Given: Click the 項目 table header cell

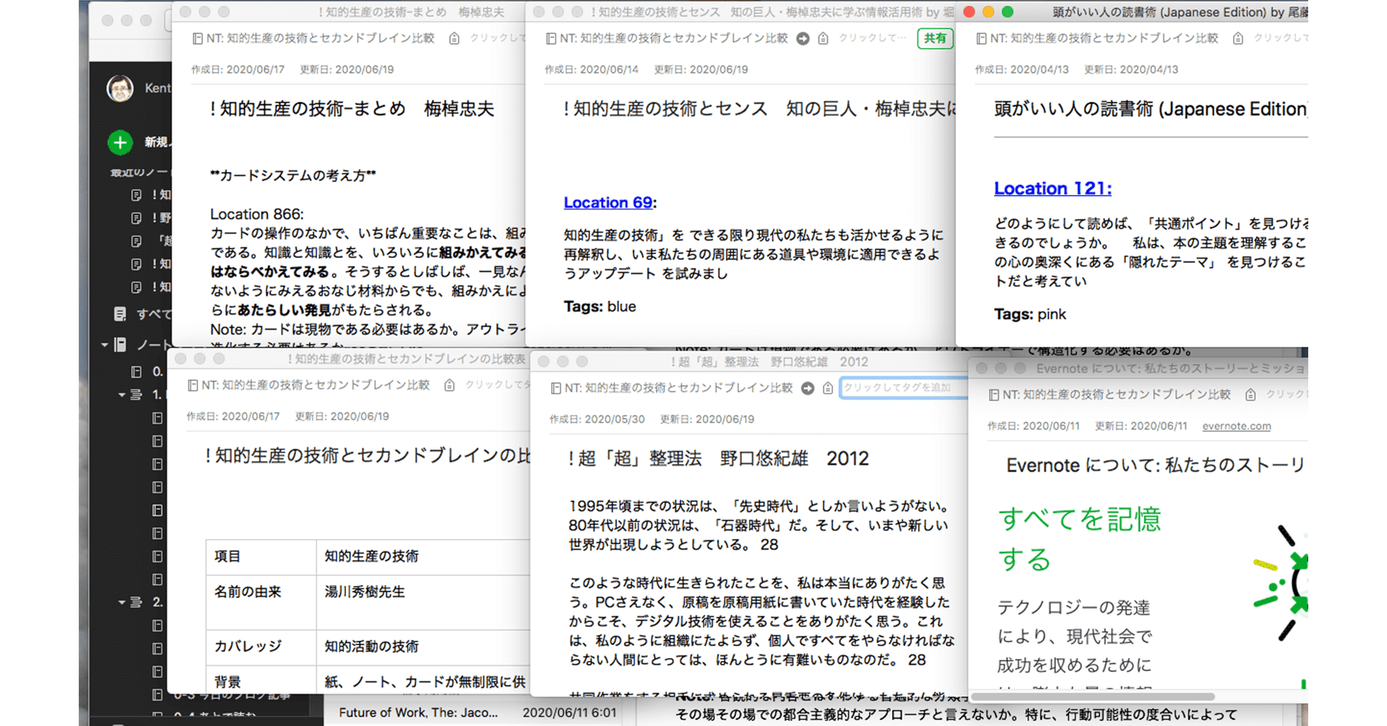Looking at the screenshot, I should click(x=261, y=557).
